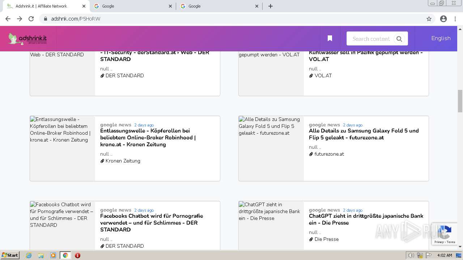Open the Chrome three-dot menu
Image resolution: width=463 pixels, height=260 pixels.
click(455, 19)
